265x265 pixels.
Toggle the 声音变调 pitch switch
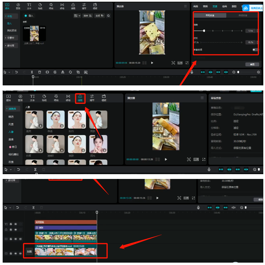point(255,50)
